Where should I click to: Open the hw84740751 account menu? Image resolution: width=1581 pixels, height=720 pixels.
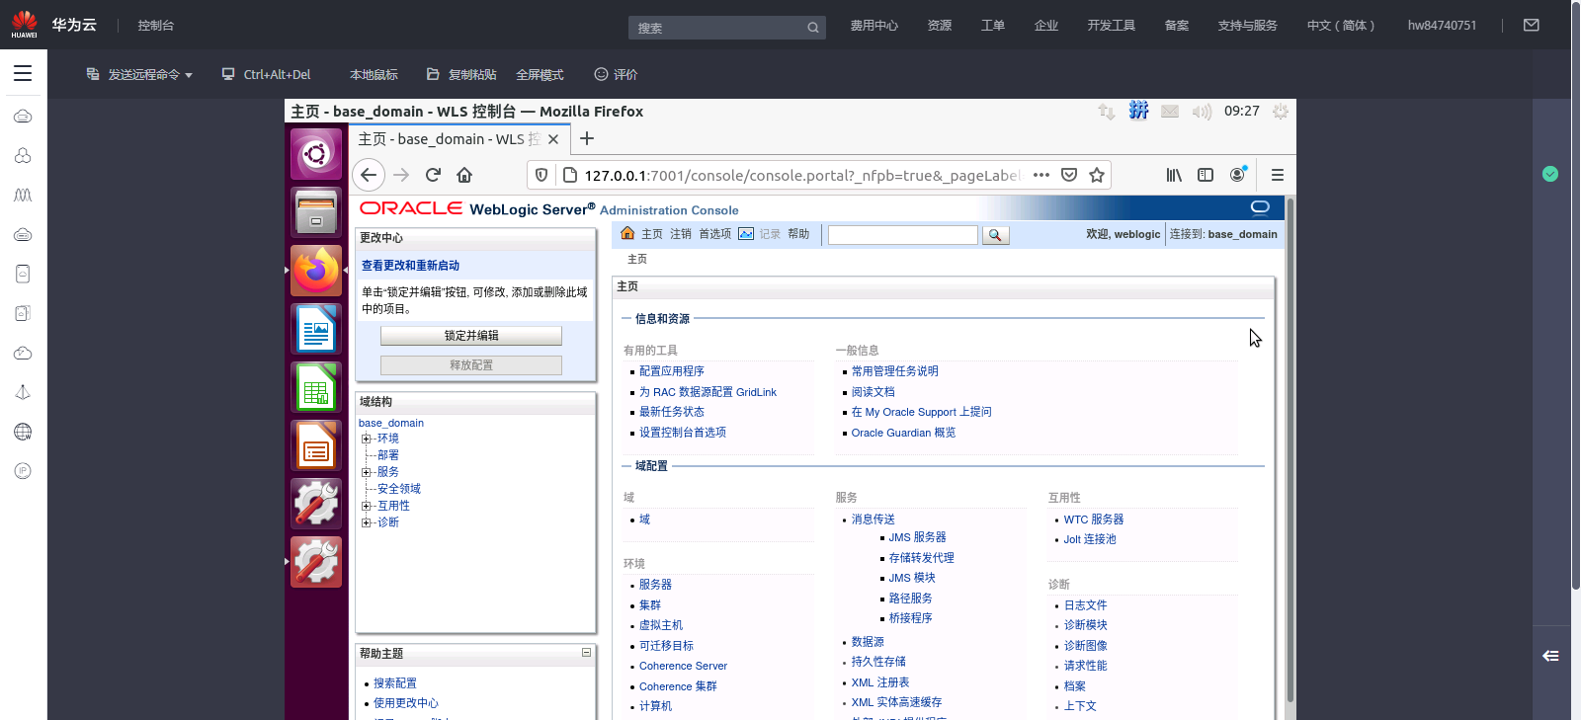[x=1442, y=26]
